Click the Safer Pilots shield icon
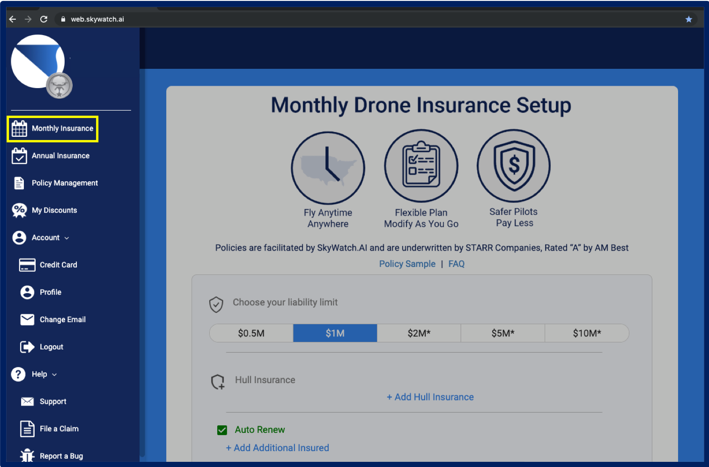 point(514,166)
